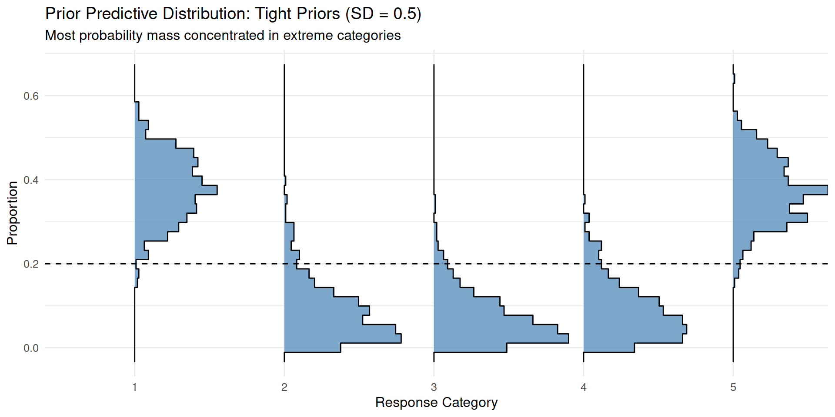The height and width of the screenshot is (417, 835).
Task: Click x-axis tick label 4
Action: 583,387
